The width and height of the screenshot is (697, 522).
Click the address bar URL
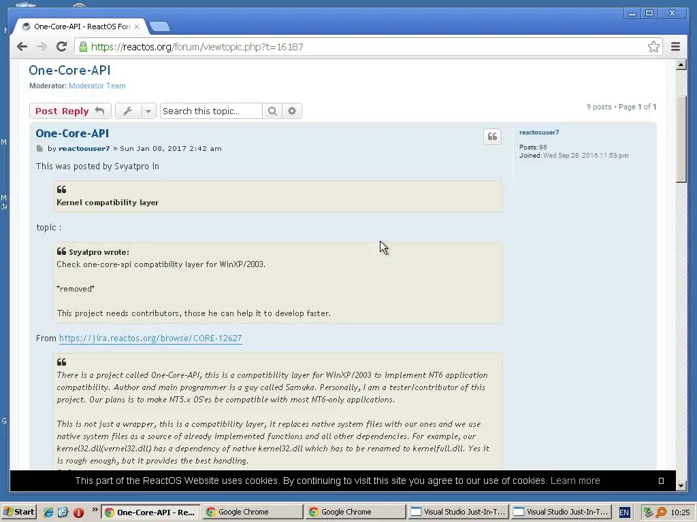pos(197,47)
